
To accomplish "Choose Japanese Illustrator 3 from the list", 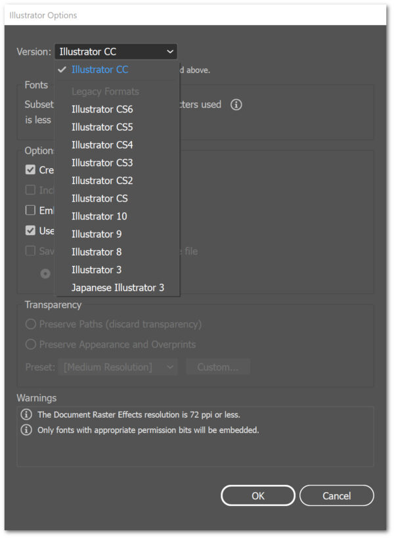I will [117, 287].
